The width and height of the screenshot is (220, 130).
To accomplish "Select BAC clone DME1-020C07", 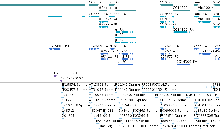I will pyautogui.click(x=140, y=81).
